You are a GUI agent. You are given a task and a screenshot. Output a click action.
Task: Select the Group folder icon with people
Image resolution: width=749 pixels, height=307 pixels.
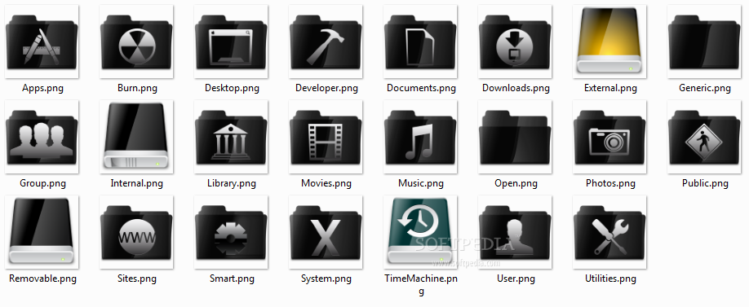[42, 137]
